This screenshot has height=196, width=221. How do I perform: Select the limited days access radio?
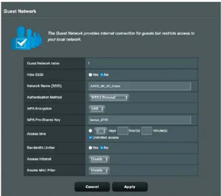(90, 131)
